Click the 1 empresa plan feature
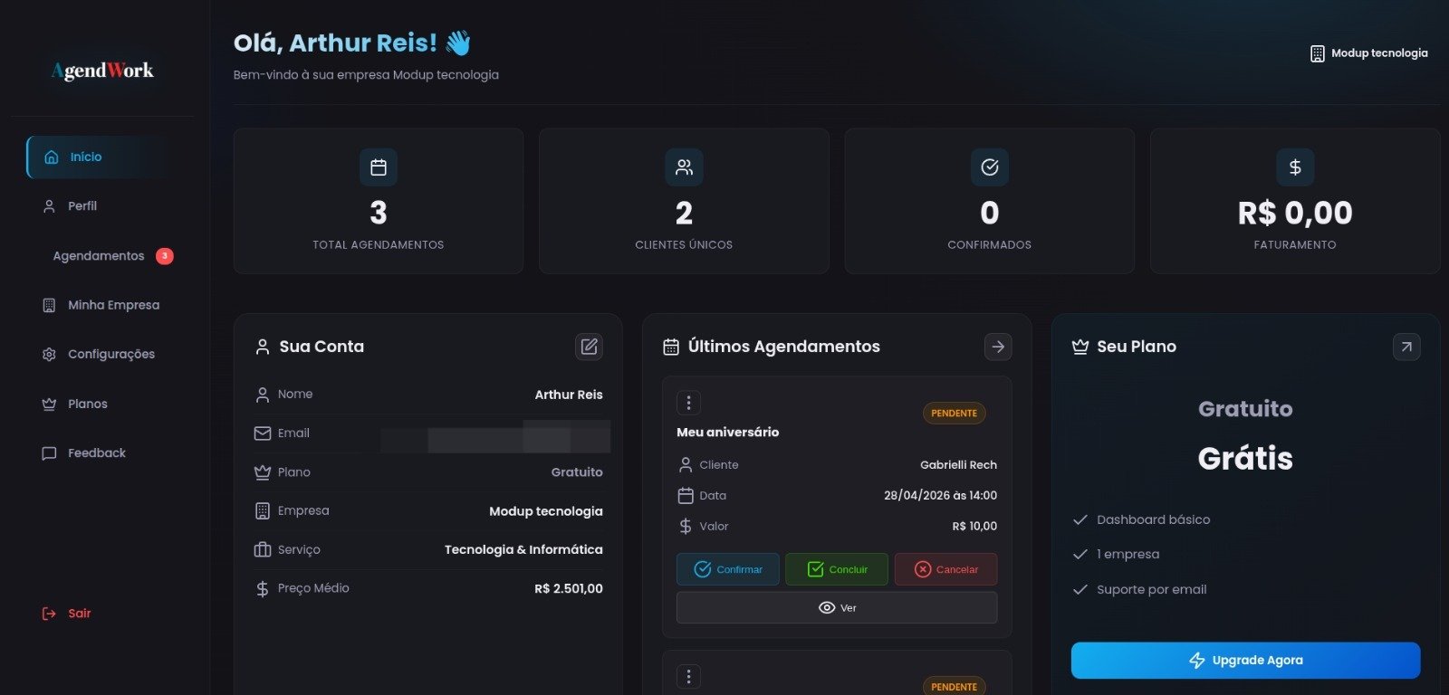 (1128, 555)
